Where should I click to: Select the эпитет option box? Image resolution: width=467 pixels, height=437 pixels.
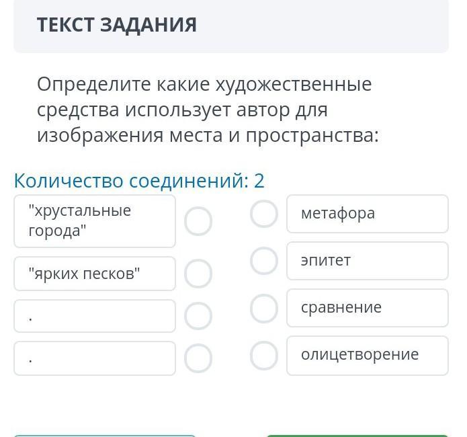(x=367, y=261)
